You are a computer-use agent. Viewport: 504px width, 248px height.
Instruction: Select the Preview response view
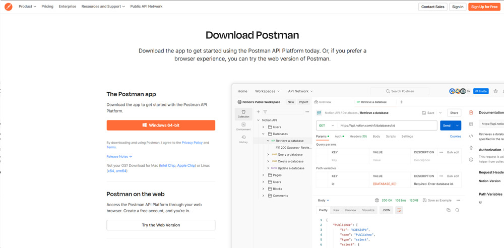coord(351,210)
